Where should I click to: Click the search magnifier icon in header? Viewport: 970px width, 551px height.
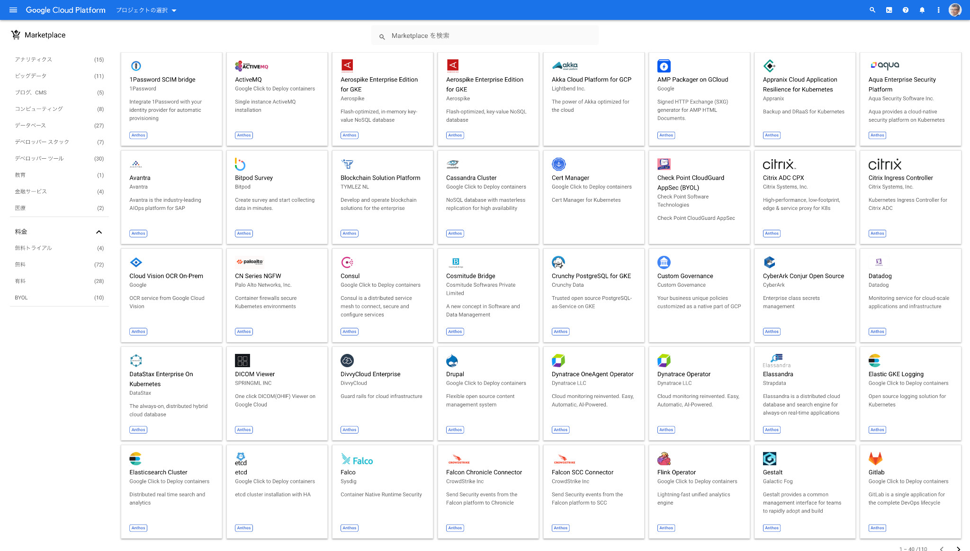(x=872, y=10)
